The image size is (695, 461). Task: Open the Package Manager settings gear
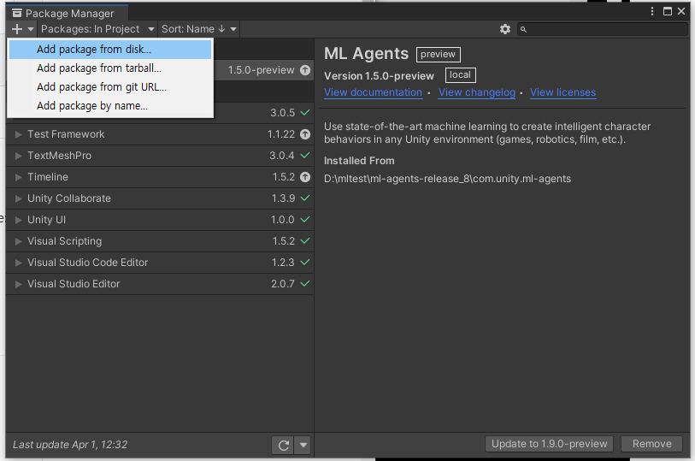(505, 29)
